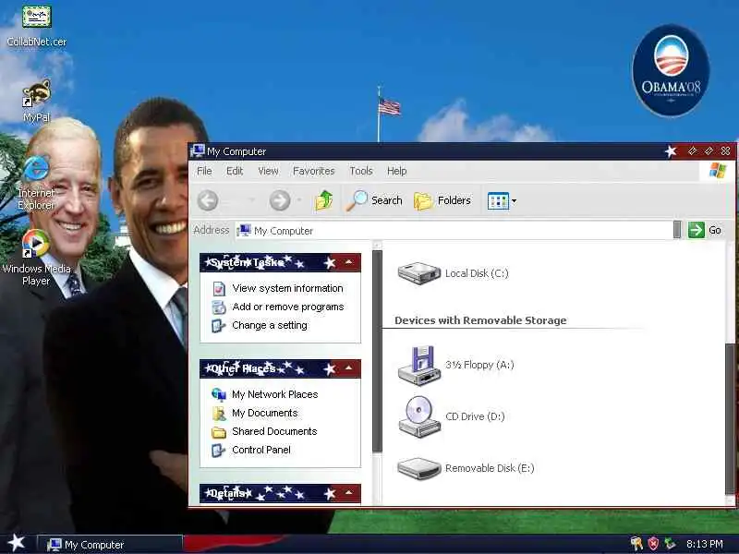The image size is (739, 554).
Task: Open the File menu
Action: click(x=204, y=171)
